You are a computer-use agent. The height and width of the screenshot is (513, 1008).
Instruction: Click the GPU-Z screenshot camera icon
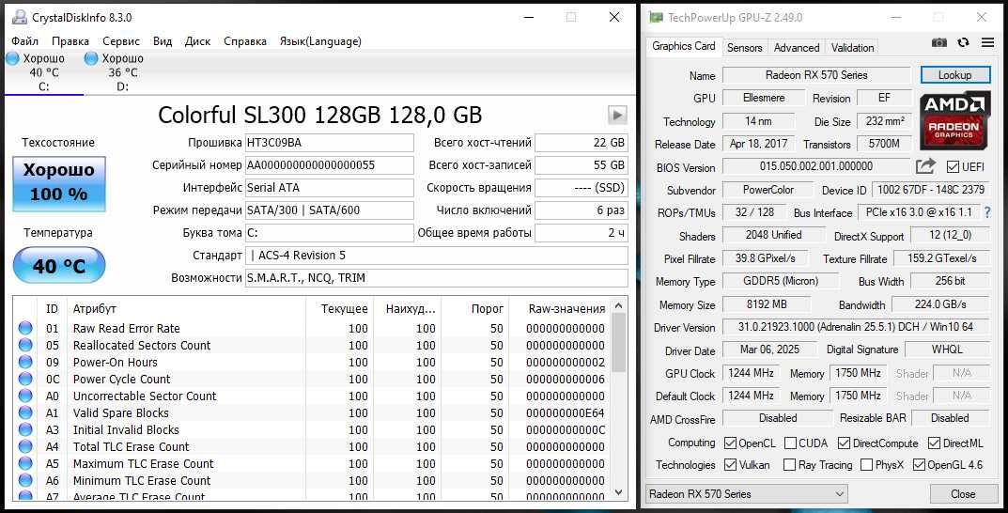(939, 42)
